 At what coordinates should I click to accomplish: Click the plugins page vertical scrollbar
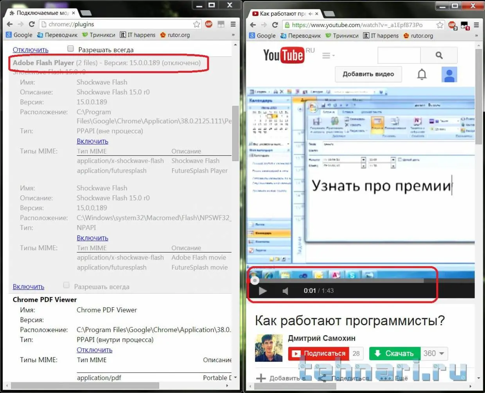click(235, 133)
